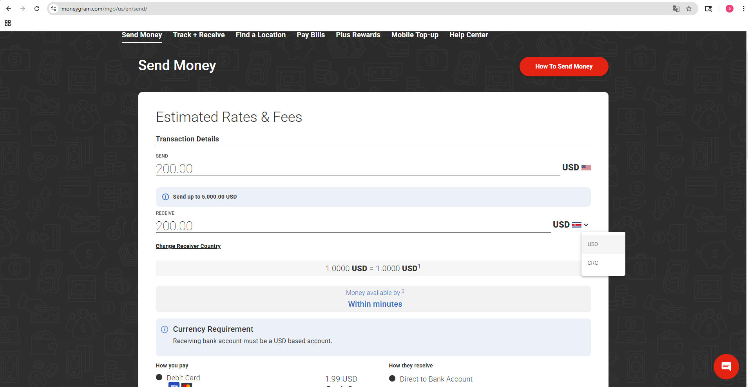This screenshot has width=748, height=387.
Task: Select Direct to Bank Account option
Action: [x=392, y=379]
